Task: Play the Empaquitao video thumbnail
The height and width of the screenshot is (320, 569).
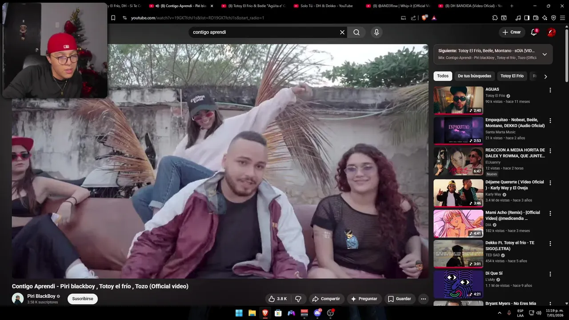Action: 458,131
